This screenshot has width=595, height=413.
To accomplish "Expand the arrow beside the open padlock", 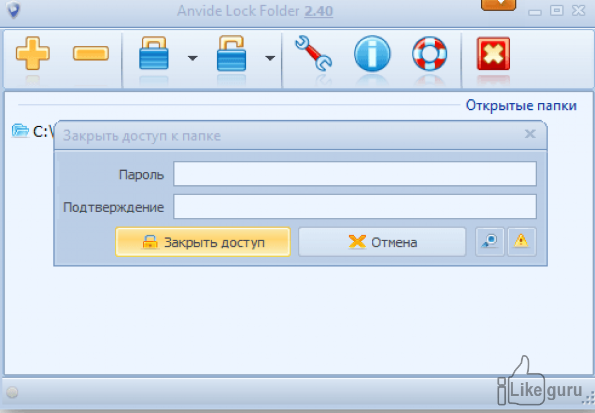I will pyautogui.click(x=270, y=58).
